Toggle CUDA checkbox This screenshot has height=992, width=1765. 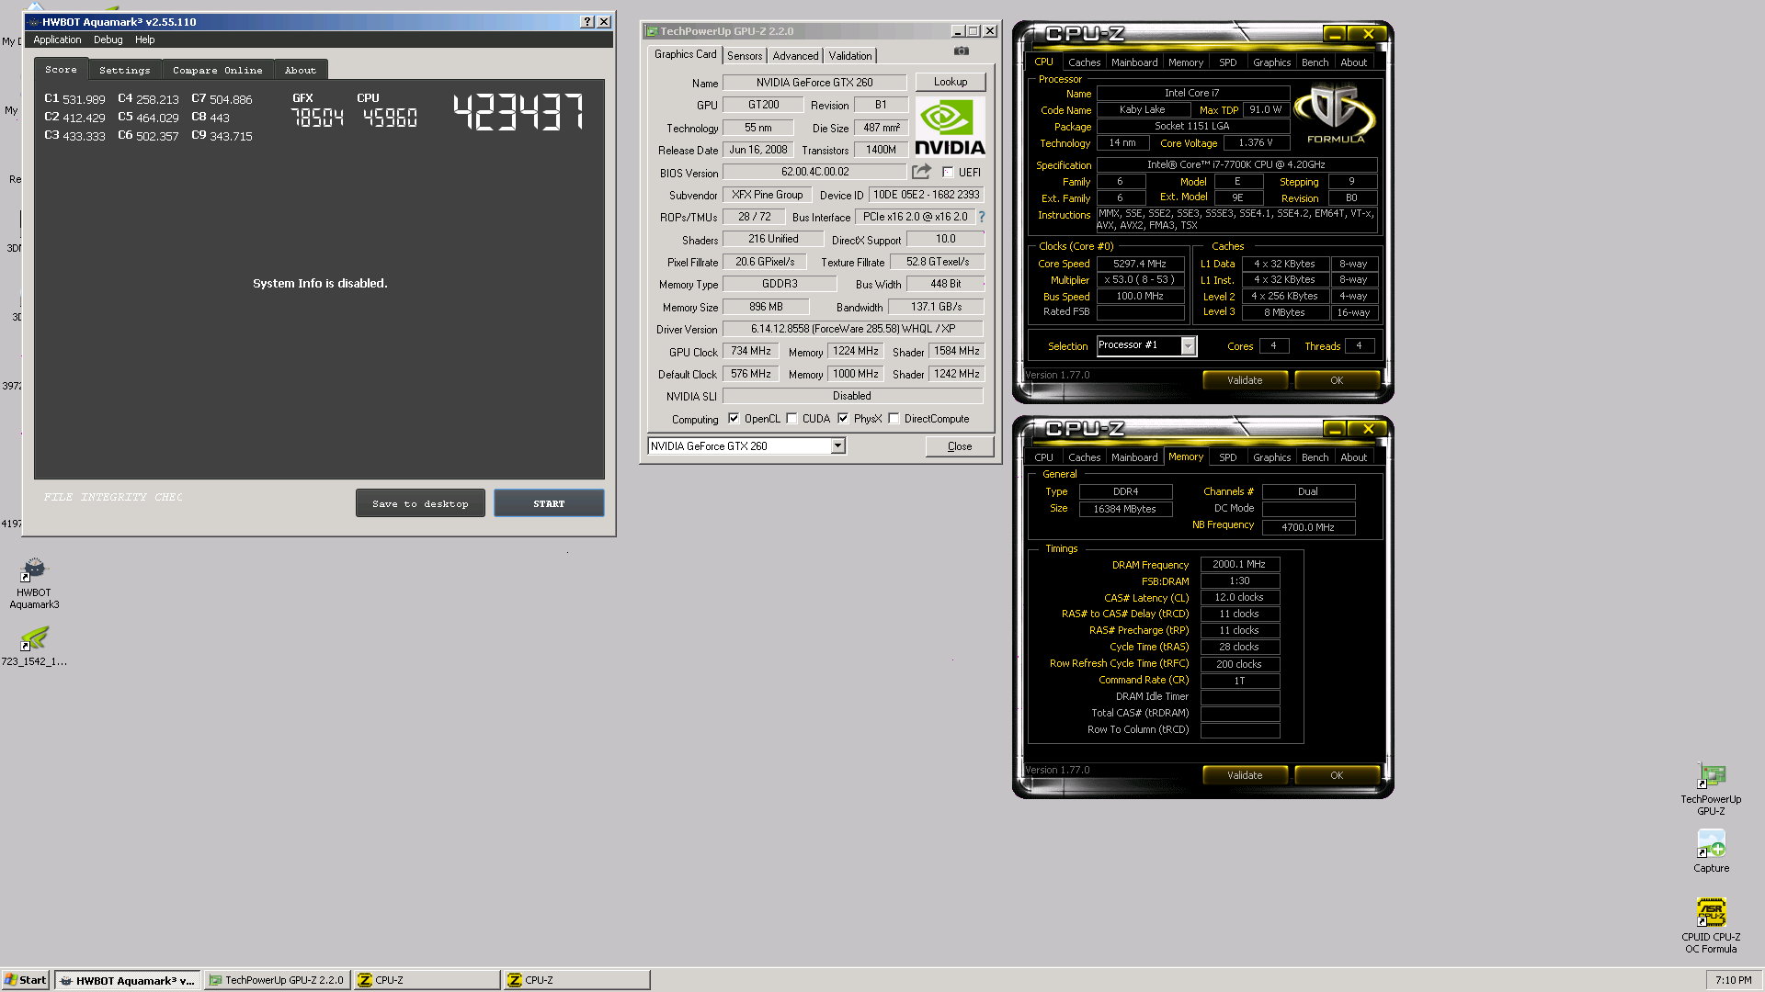(x=791, y=418)
